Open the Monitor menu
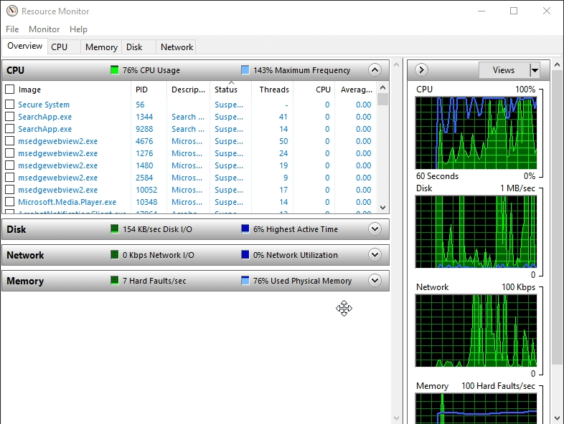This screenshot has height=424, width=564. pyautogui.click(x=44, y=29)
